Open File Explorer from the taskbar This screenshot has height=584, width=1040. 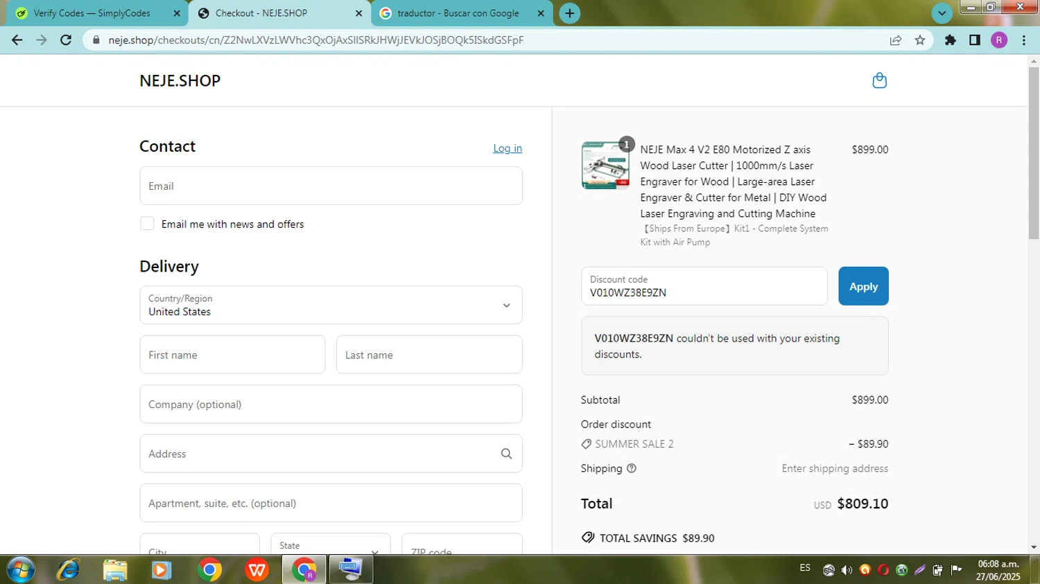[115, 569]
